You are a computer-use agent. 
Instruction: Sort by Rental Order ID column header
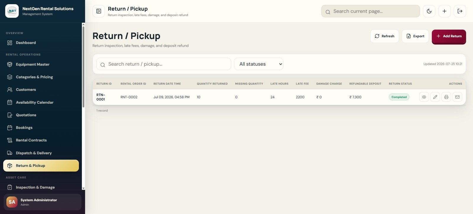pyautogui.click(x=133, y=84)
